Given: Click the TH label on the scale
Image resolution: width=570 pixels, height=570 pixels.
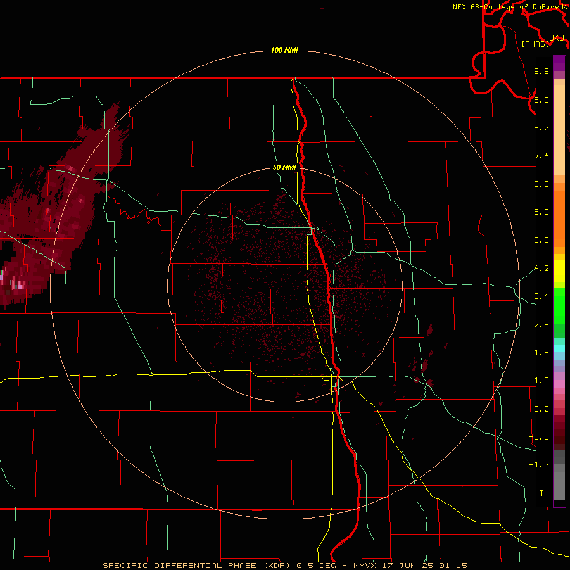Looking at the screenshot, I should (544, 493).
